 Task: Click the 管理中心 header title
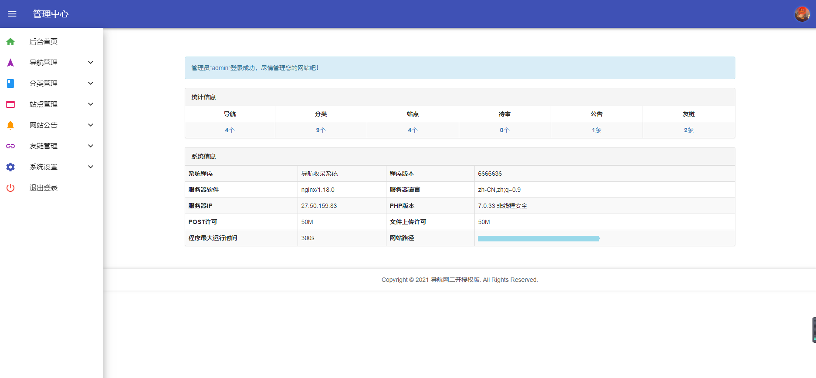coord(51,14)
